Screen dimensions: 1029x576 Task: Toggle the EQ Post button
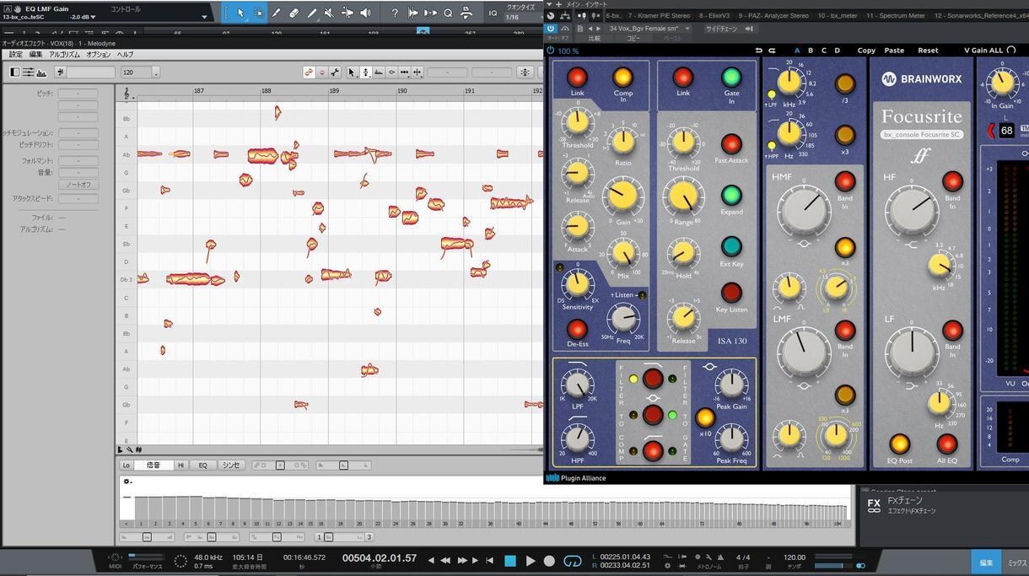899,444
